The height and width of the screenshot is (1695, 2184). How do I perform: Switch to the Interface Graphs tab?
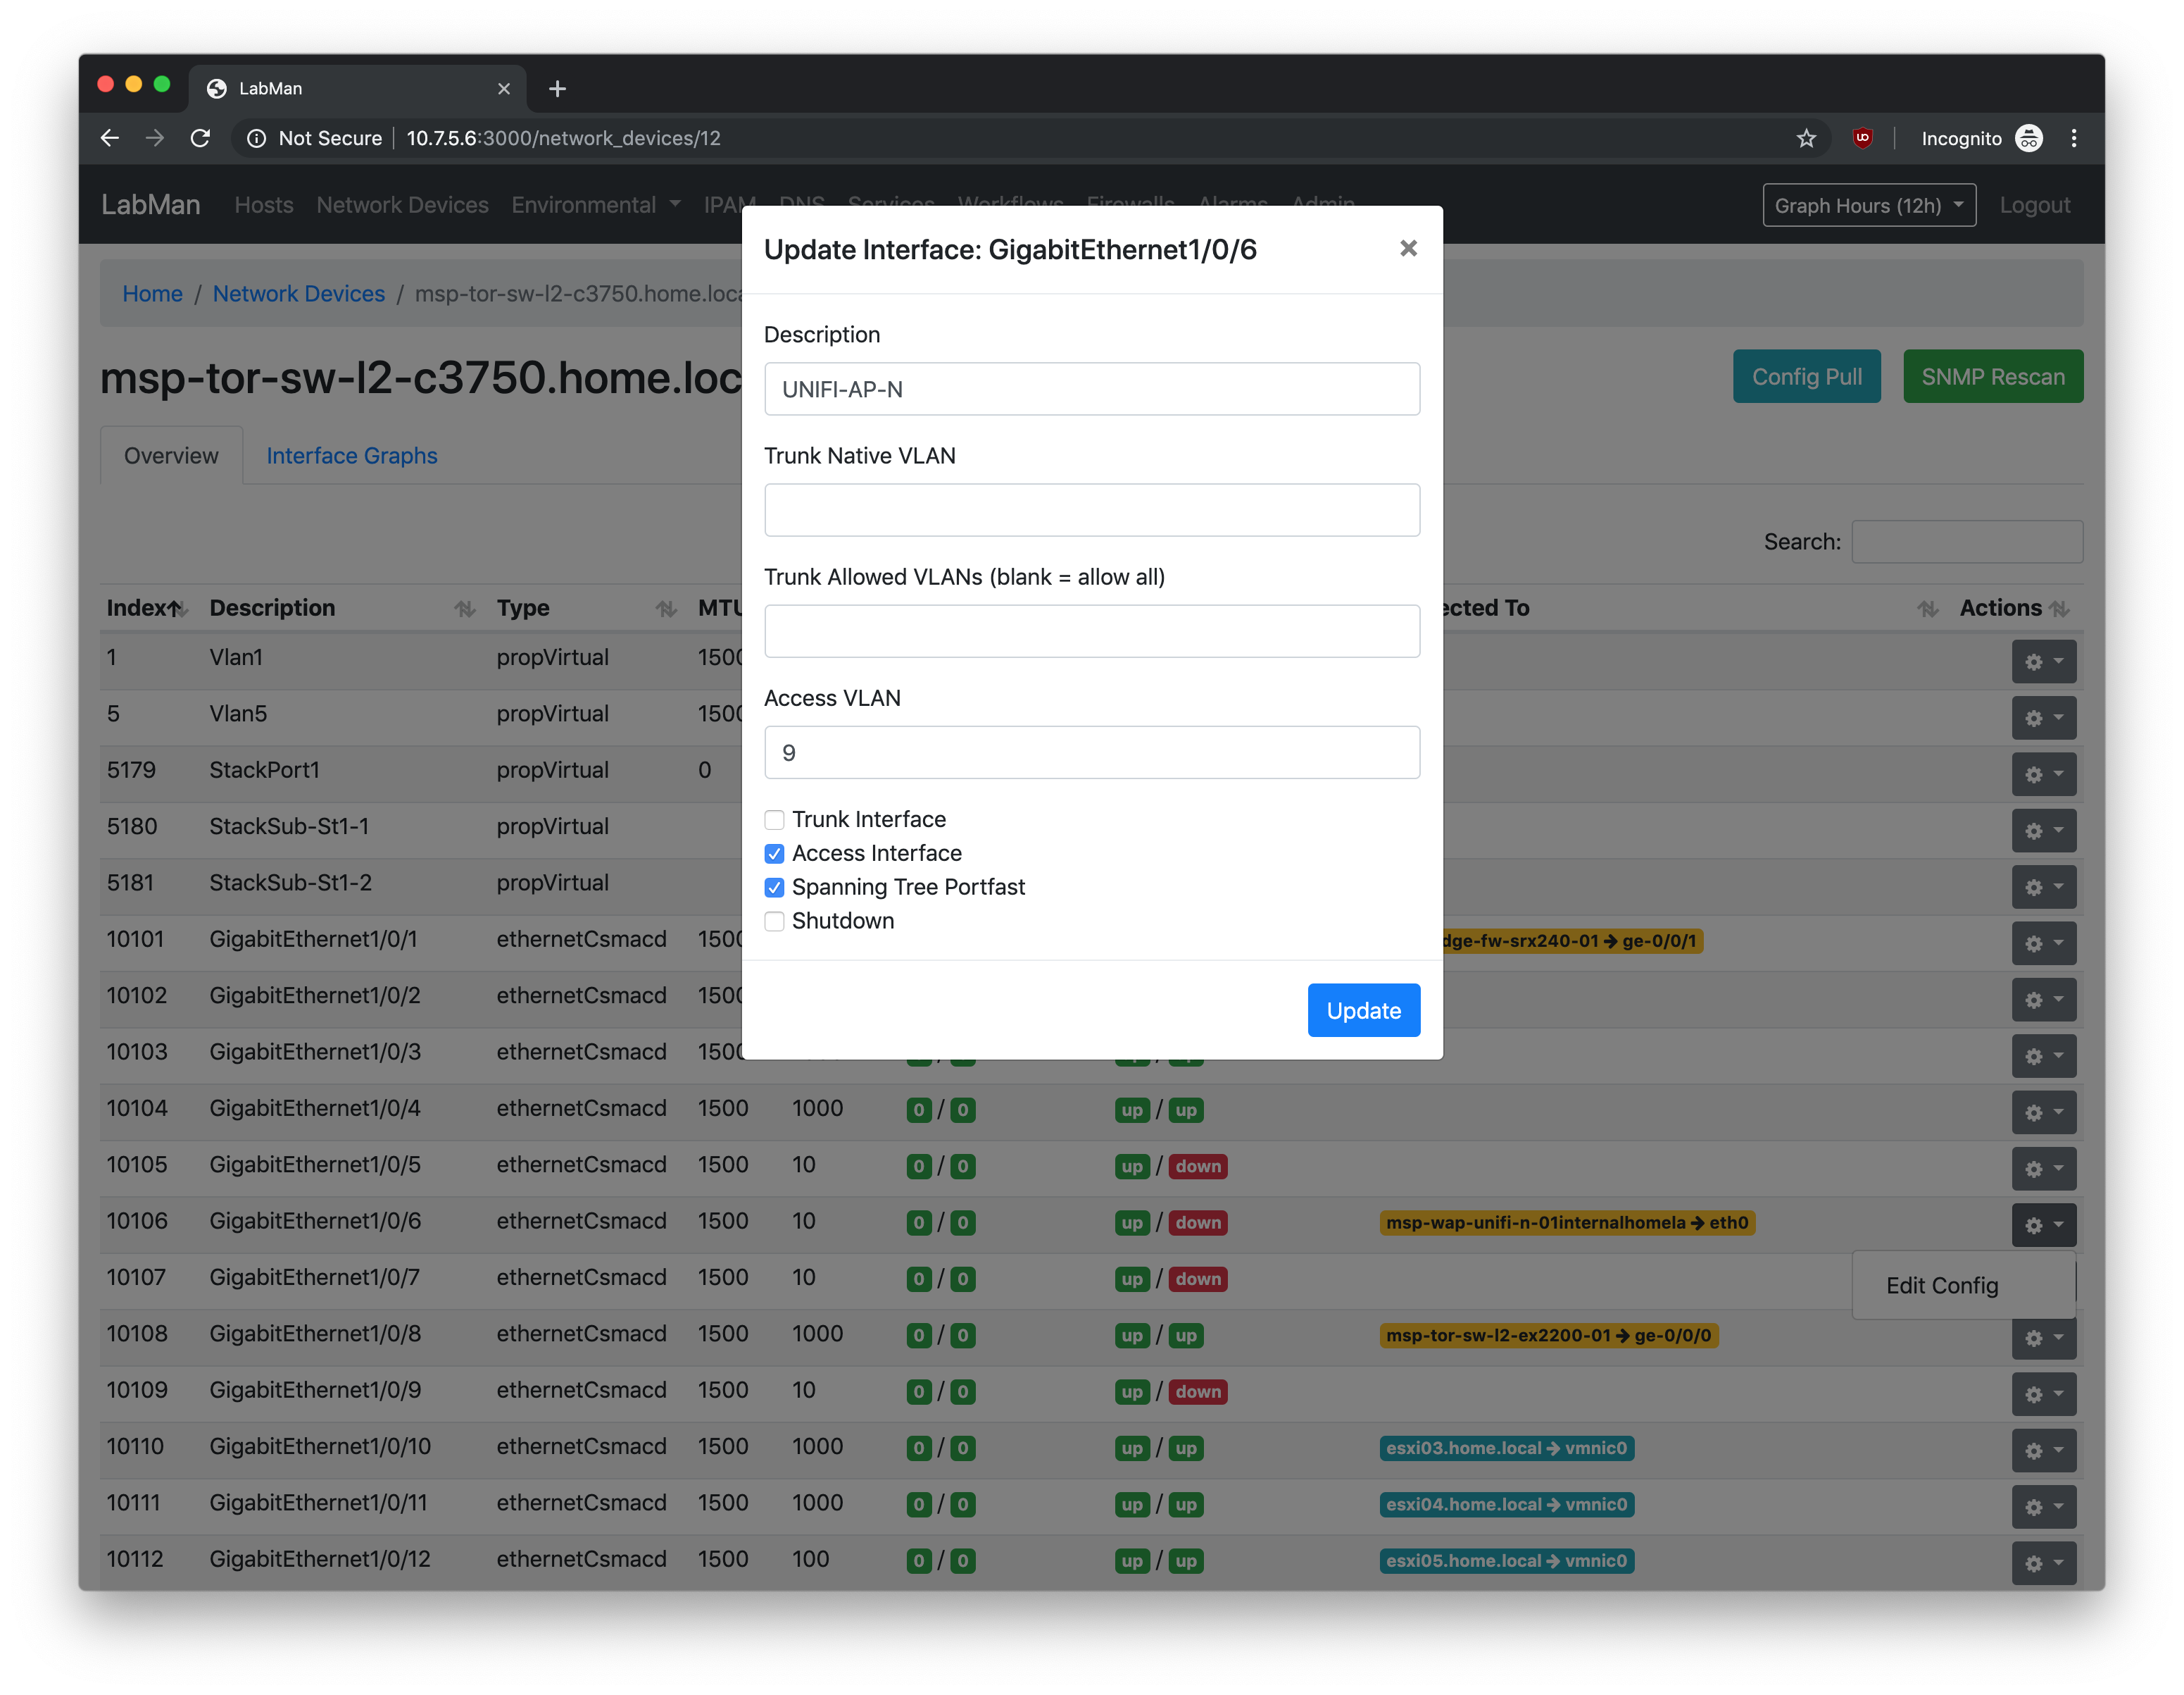coord(351,455)
